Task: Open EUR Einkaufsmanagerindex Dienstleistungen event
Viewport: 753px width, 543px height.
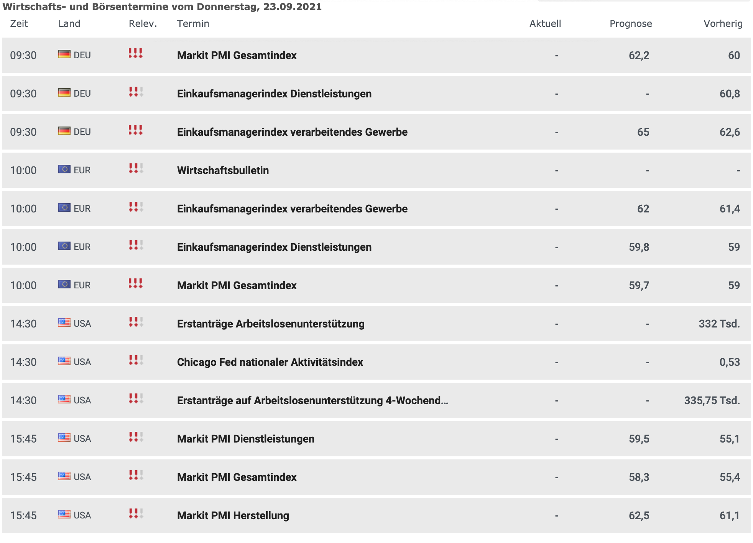Action: [274, 247]
